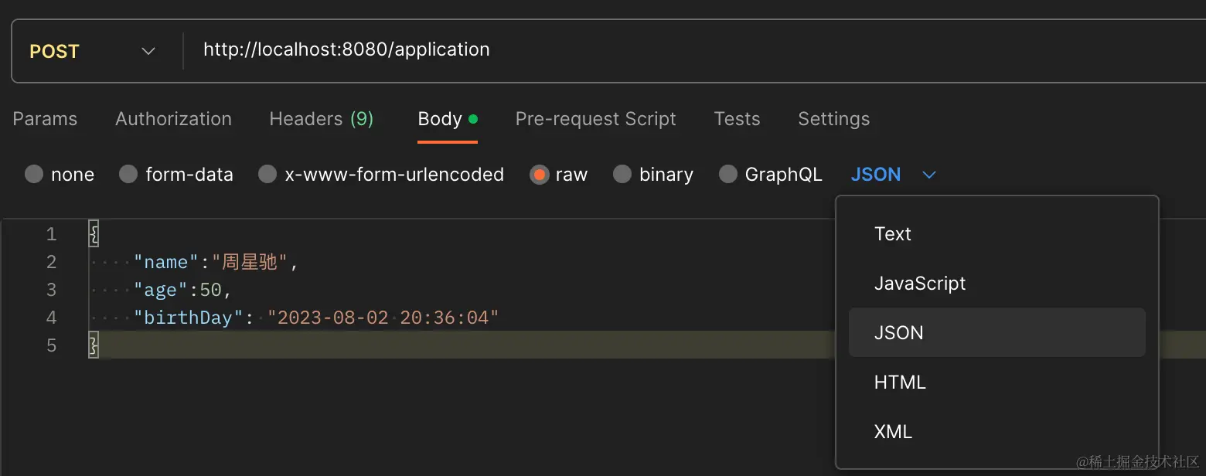Screen dimensions: 1206x476
Task: Select the GraphQL radio option
Action: coord(728,175)
